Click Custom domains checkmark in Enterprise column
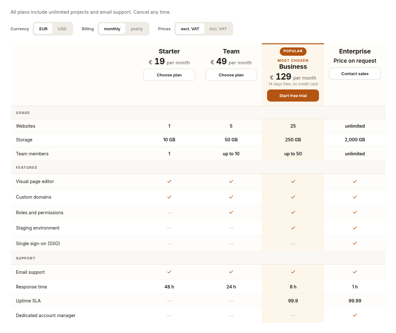 tap(355, 197)
